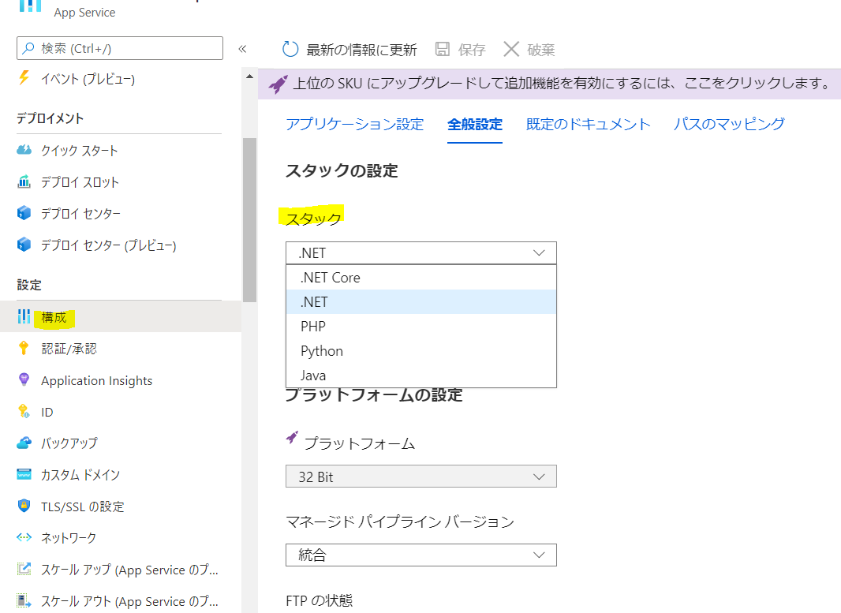
Task: Switch to アプリケーション設定 tab
Action: click(x=354, y=124)
